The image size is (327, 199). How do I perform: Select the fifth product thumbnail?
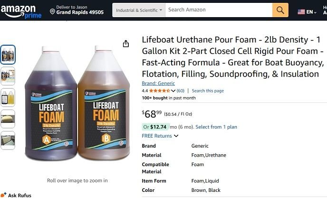coord(8,140)
